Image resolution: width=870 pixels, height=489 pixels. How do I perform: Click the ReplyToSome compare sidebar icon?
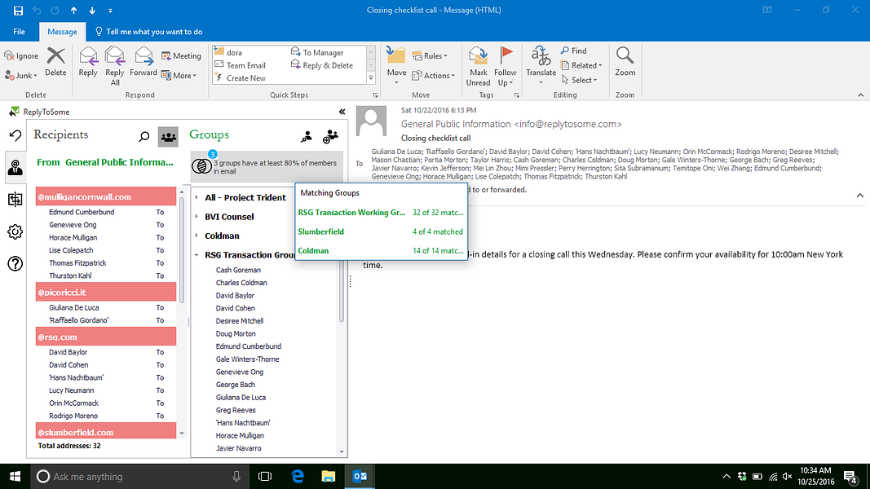pos(15,199)
